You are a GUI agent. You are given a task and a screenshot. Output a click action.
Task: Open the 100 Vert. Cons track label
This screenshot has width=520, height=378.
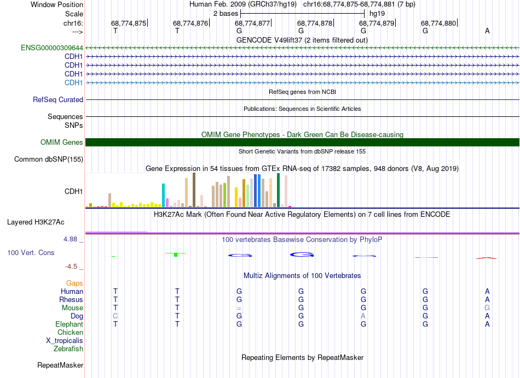[31, 253]
